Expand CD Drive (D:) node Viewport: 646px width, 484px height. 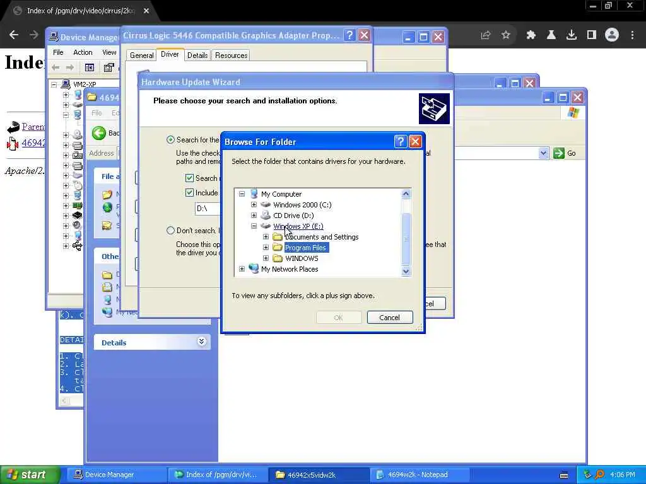[254, 216]
